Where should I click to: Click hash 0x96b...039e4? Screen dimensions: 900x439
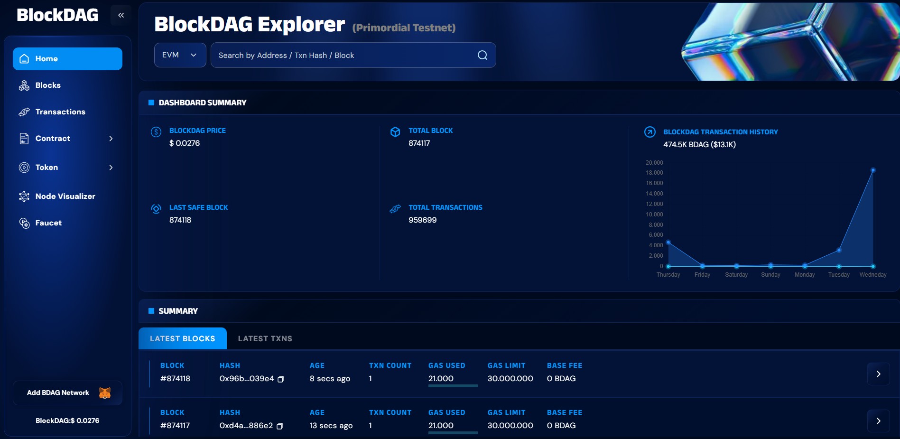coord(247,379)
